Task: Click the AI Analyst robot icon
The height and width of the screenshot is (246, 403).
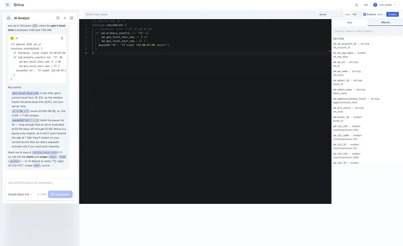Action: click(x=9, y=18)
